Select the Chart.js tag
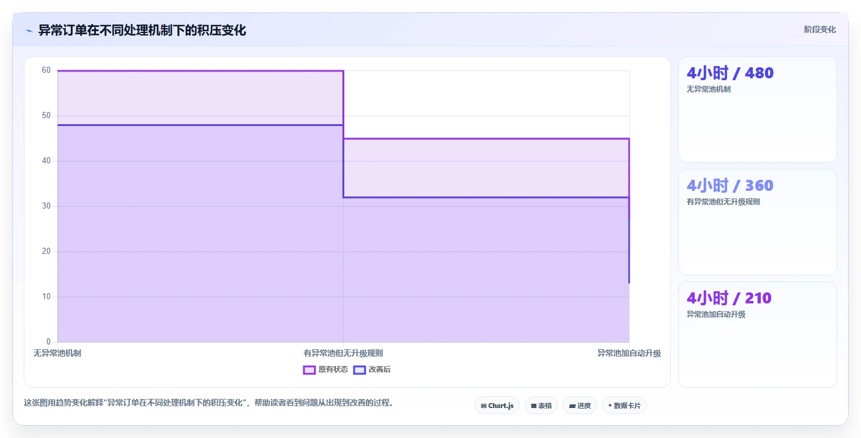Image resolution: width=861 pixels, height=438 pixels. tap(497, 406)
